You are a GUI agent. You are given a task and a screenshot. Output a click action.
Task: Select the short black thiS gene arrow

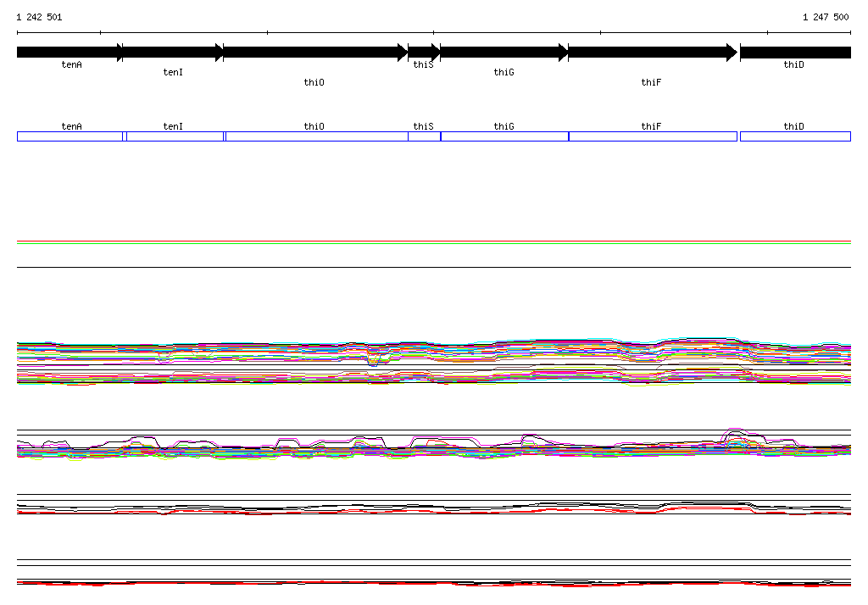(424, 53)
